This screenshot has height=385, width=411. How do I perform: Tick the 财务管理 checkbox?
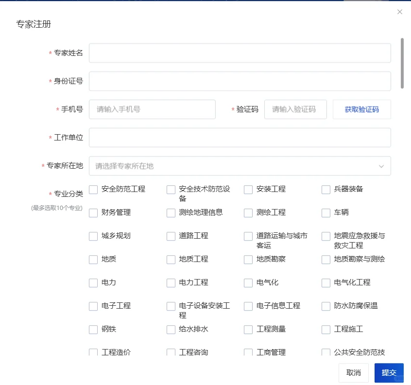tap(93, 213)
